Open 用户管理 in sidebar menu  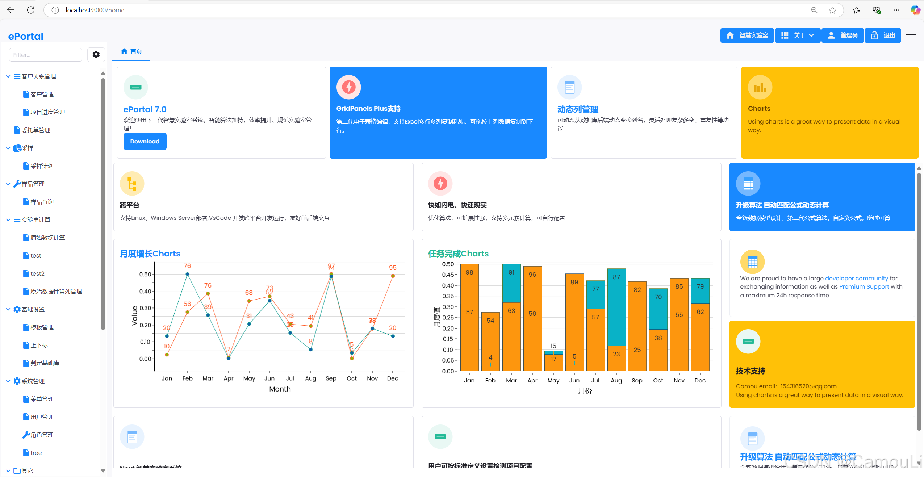(42, 417)
